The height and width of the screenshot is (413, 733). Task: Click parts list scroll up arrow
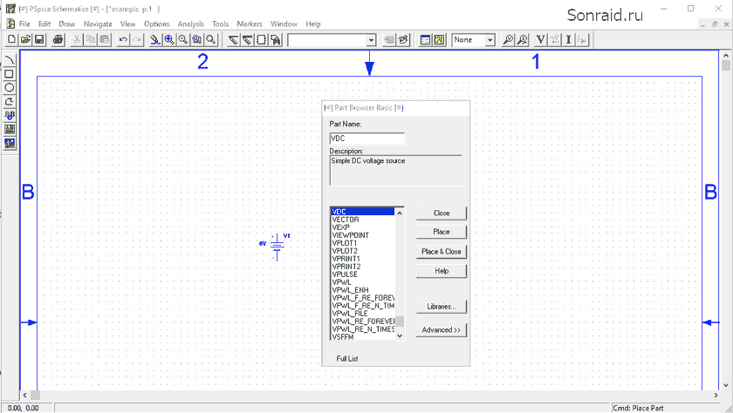[400, 213]
